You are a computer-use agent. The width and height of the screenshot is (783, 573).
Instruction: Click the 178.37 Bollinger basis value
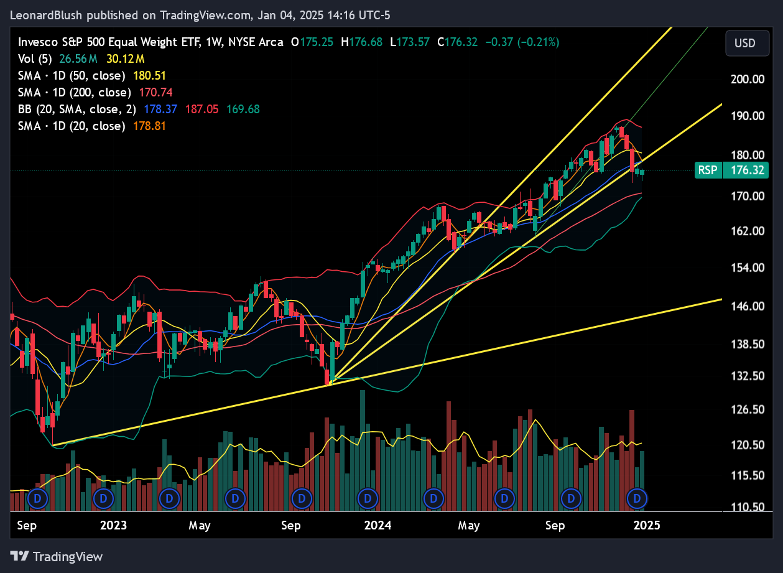point(160,109)
